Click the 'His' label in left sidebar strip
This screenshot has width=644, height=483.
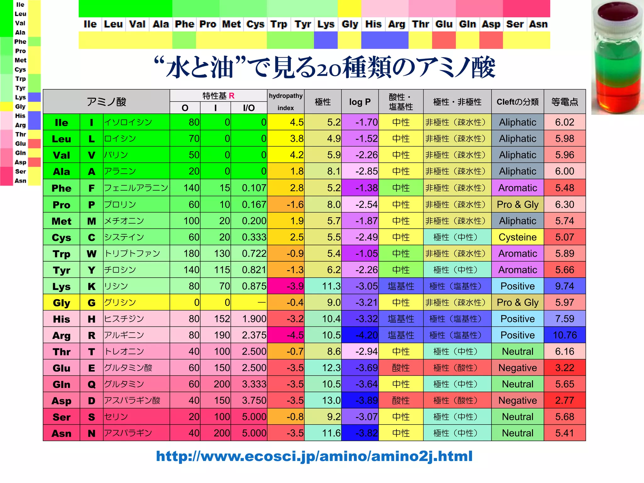[20, 116]
